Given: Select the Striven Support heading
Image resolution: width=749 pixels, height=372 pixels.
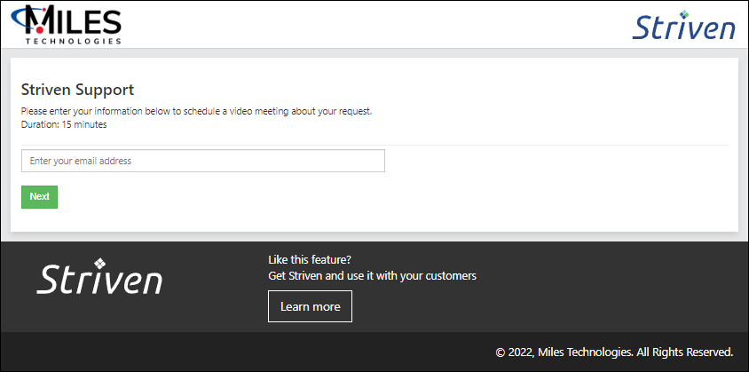Looking at the screenshot, I should coord(78,90).
